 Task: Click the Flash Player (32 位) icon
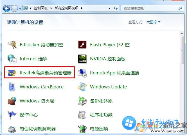click(x=82, y=45)
